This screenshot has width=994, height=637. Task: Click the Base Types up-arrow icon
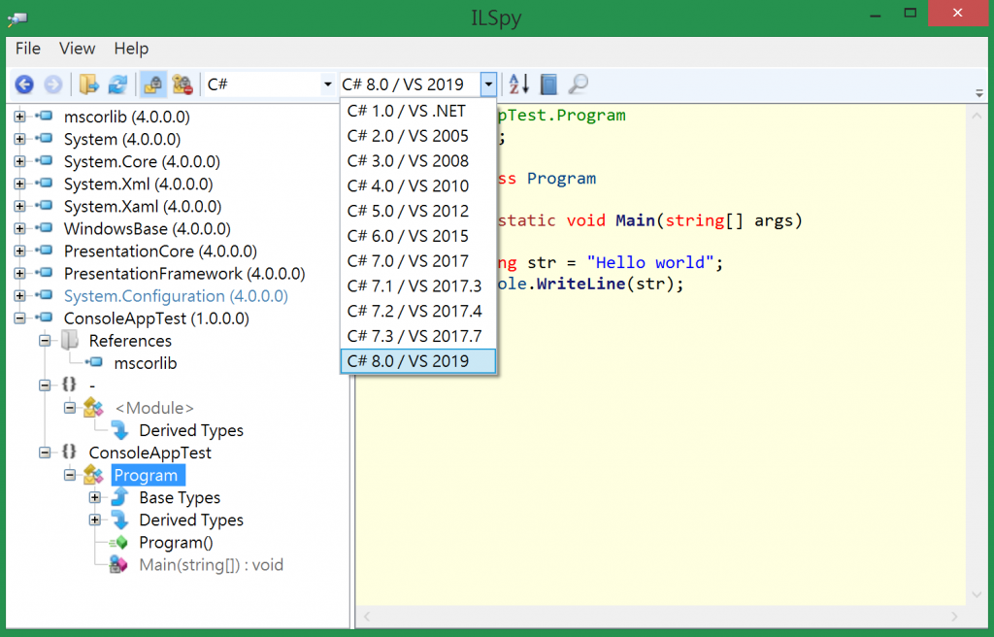119,497
